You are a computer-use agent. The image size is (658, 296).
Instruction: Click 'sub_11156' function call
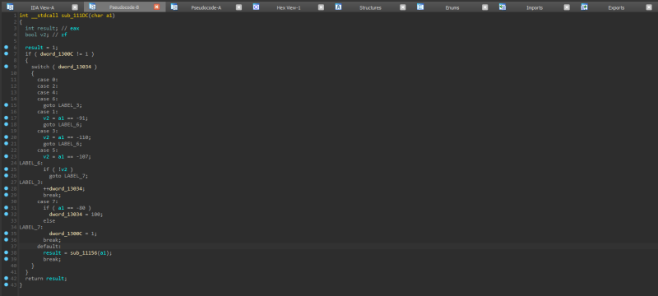click(84, 252)
